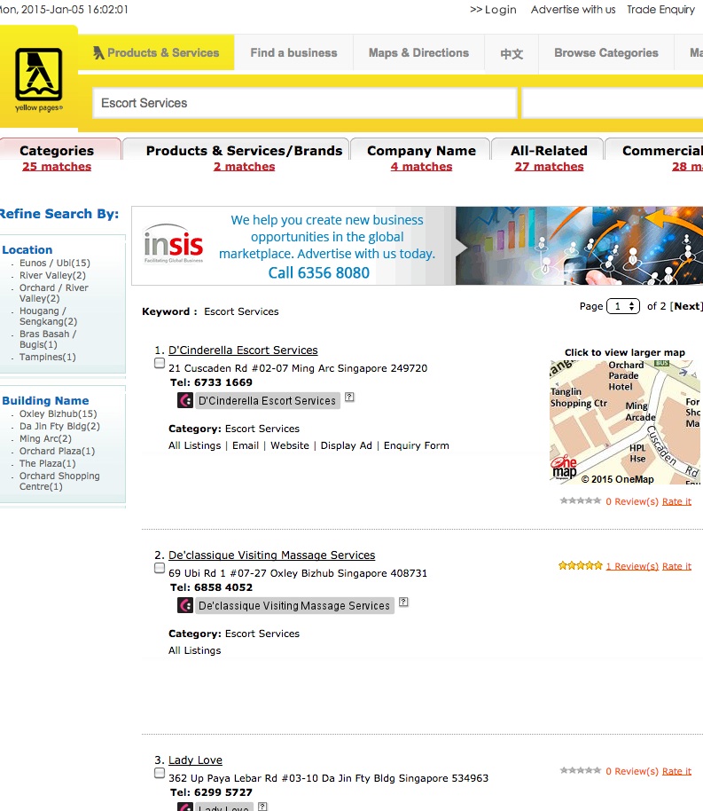Rate it link for D'Cinderella

(676, 501)
